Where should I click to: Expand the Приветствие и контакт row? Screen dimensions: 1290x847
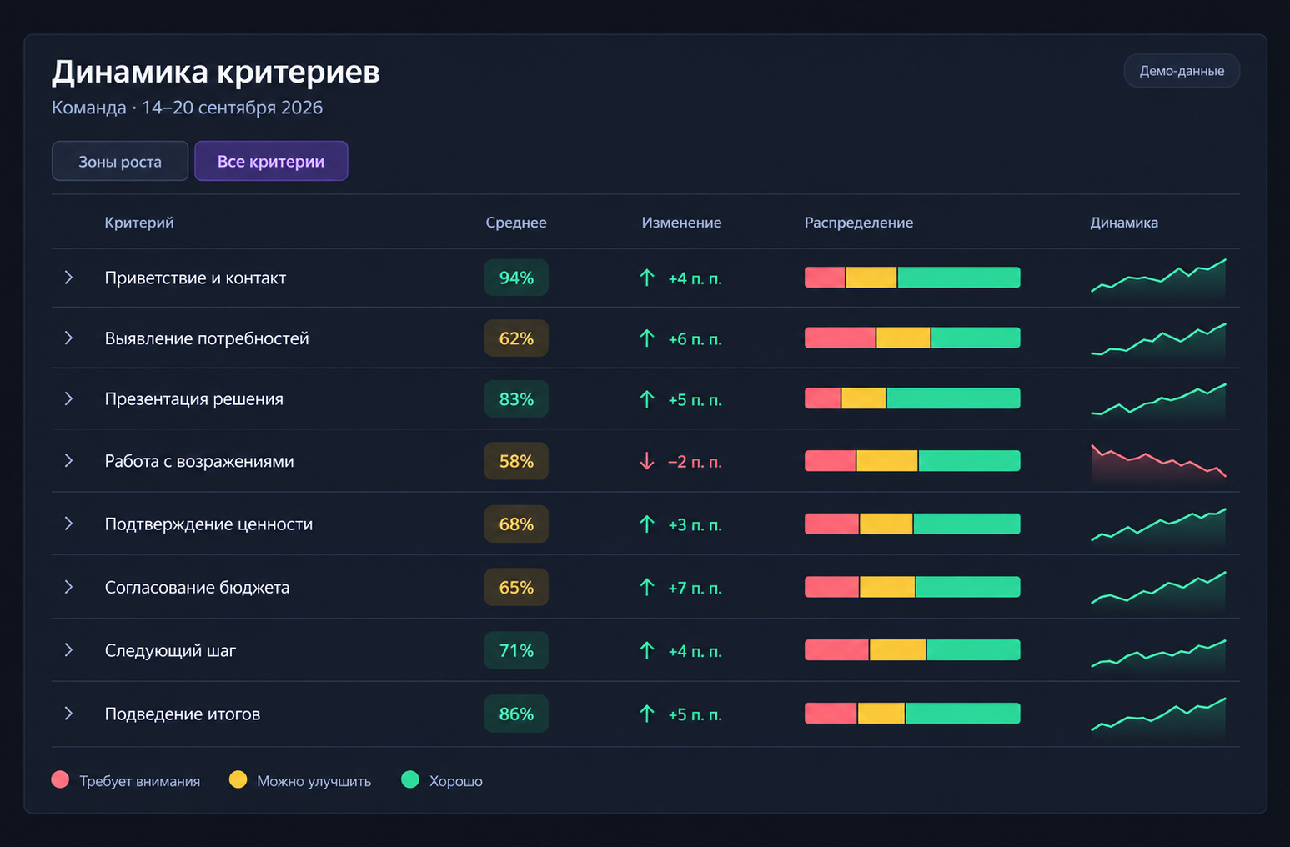pos(68,278)
